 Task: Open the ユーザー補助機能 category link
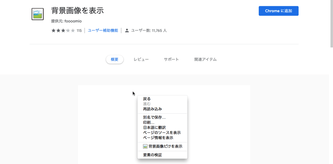click(x=103, y=30)
